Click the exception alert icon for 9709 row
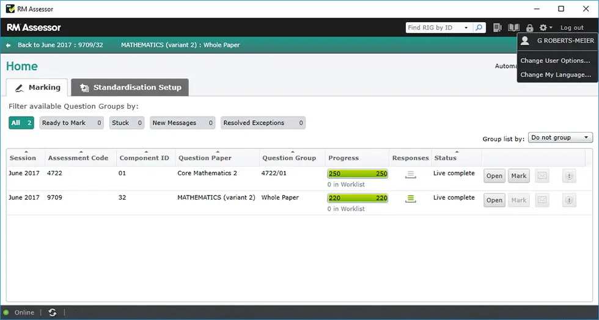 (569, 200)
